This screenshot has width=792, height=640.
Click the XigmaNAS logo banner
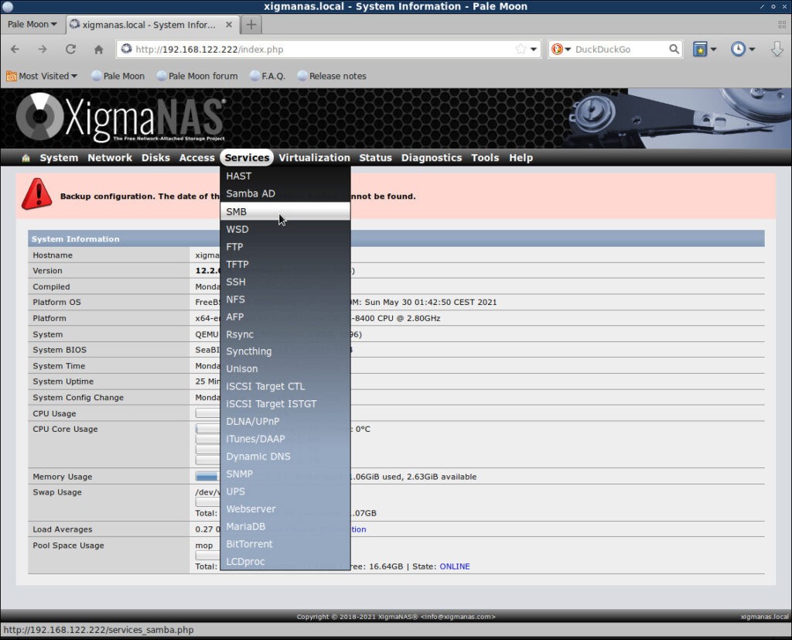click(120, 118)
